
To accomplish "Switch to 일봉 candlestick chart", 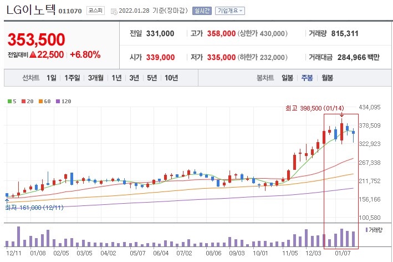I will click(287, 78).
